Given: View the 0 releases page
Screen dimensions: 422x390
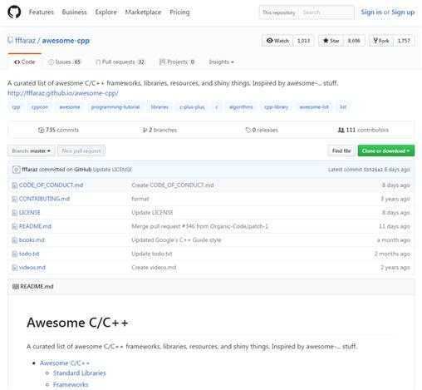Looking at the screenshot, I should 262,130.
